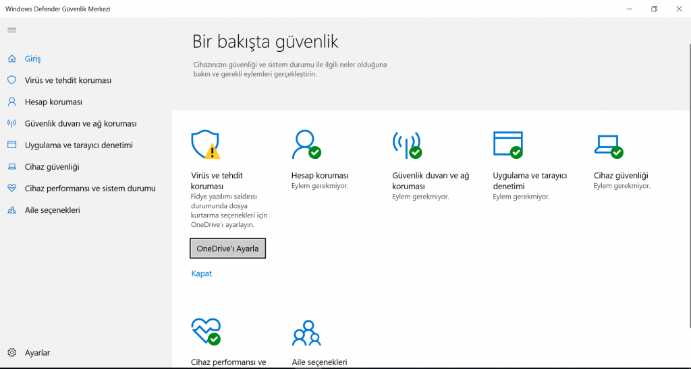Open the large Aile seçenekleri family tile icon
This screenshot has width=691, height=369.
coord(306,333)
